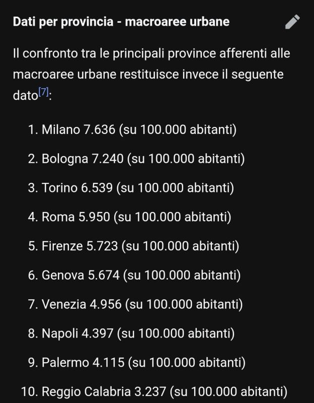
Task: Click the list number '1.' marker
Action: (33, 130)
